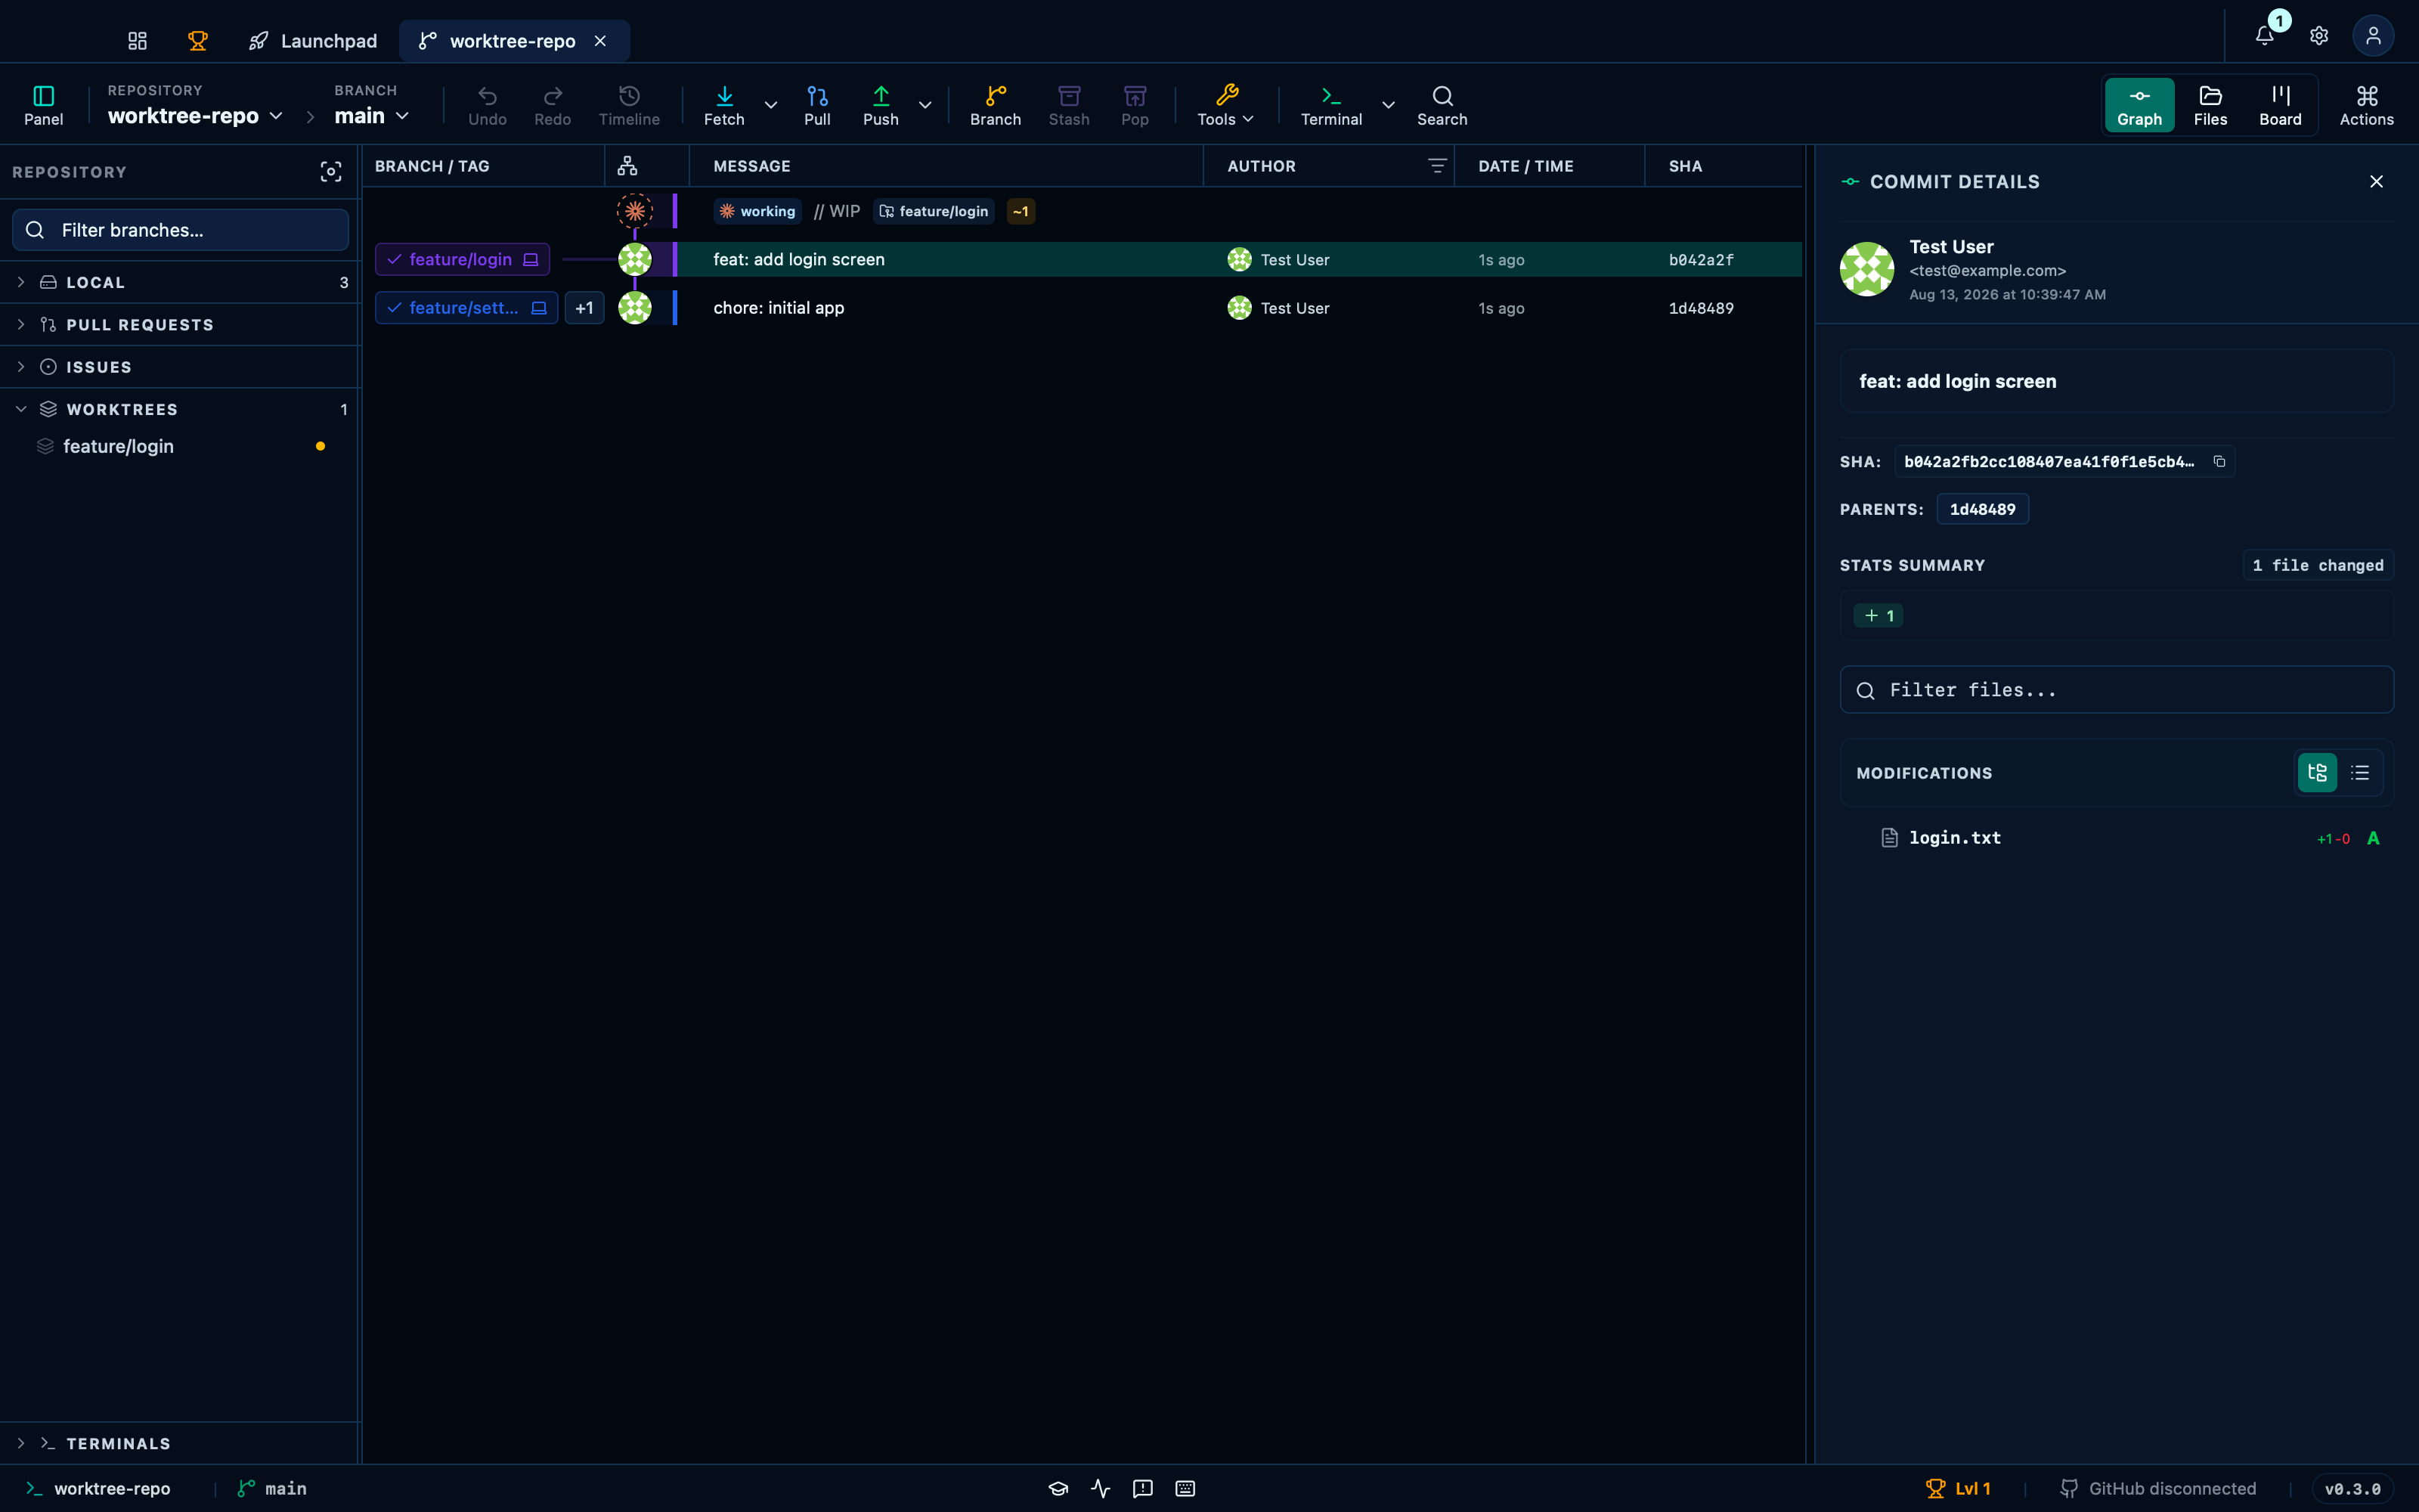2419x1512 pixels.
Task: Open the Terminal options dropdown arrow
Action: tap(1389, 105)
